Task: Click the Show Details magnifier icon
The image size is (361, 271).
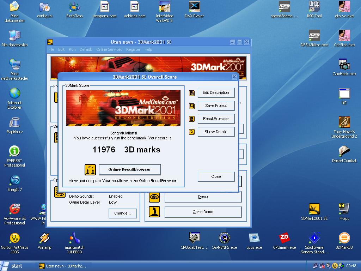Action: point(192,132)
